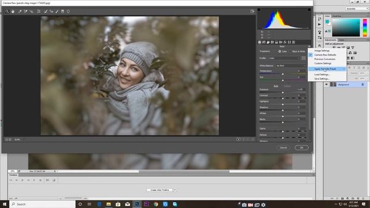Open the Essentials workspace dropdown
This screenshot has width=370, height=208.
[x=357, y=9]
